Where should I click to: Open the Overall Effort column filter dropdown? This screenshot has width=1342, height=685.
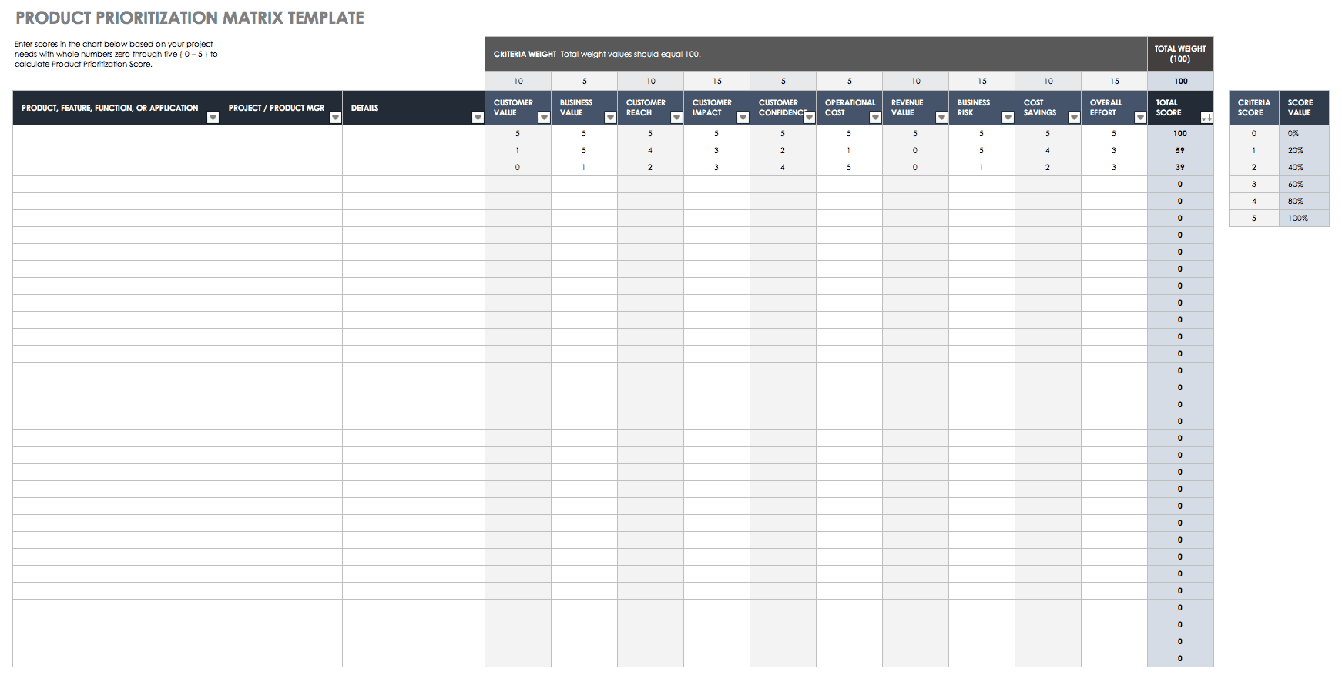click(x=1140, y=118)
